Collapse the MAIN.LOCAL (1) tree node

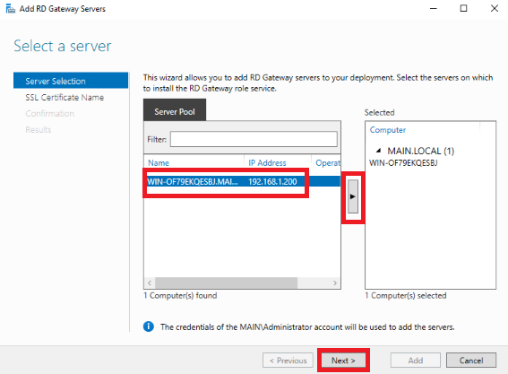pos(378,151)
